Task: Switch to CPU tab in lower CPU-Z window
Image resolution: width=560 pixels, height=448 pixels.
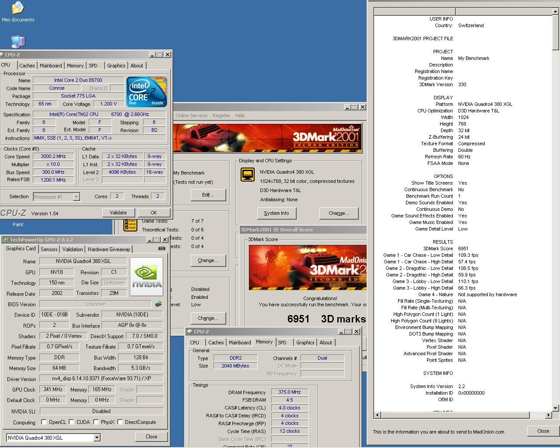Action: (195, 343)
